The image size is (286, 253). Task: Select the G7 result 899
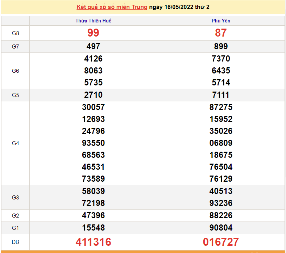(221, 46)
